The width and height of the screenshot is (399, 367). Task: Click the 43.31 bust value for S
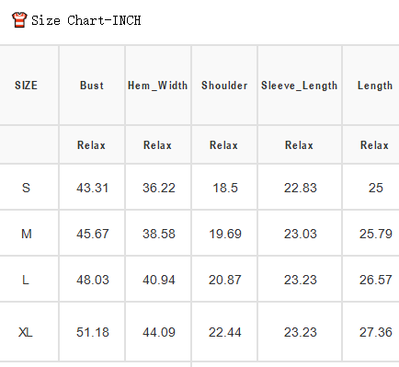click(x=92, y=188)
